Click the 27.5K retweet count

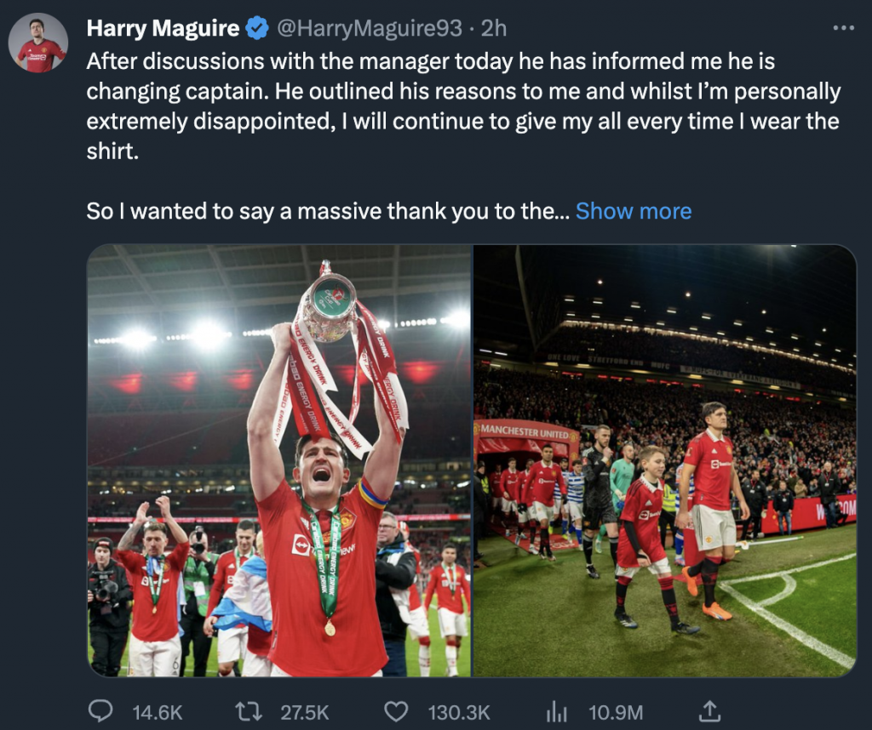(x=304, y=712)
